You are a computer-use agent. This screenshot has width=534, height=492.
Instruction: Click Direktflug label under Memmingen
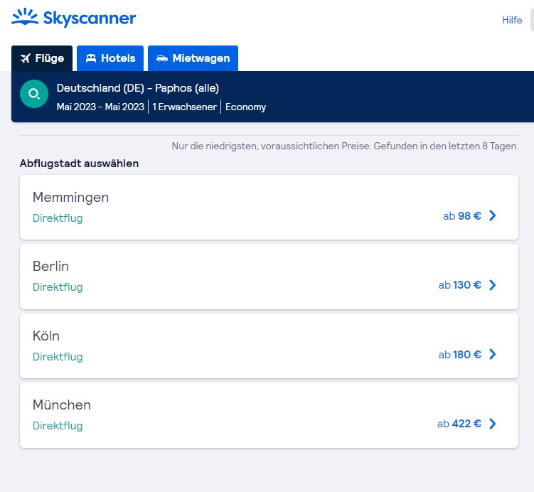[x=58, y=218]
